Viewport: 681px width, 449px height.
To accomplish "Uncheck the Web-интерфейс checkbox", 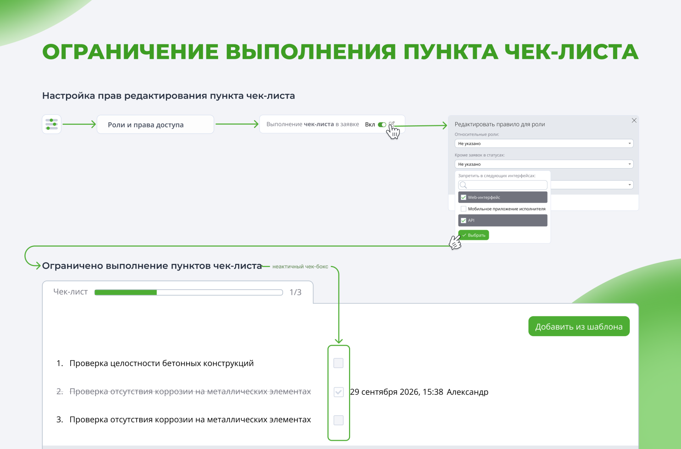I will pyautogui.click(x=463, y=198).
